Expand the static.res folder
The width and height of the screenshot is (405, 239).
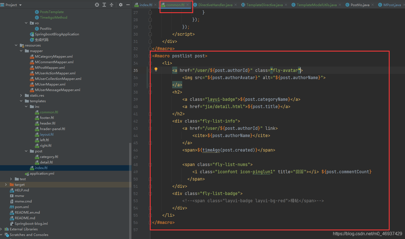[21, 96]
